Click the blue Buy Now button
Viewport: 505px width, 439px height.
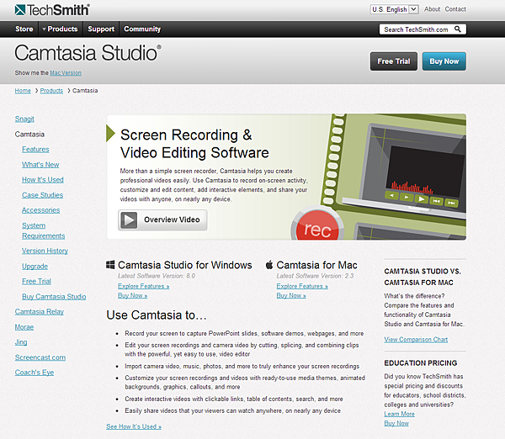click(x=444, y=61)
